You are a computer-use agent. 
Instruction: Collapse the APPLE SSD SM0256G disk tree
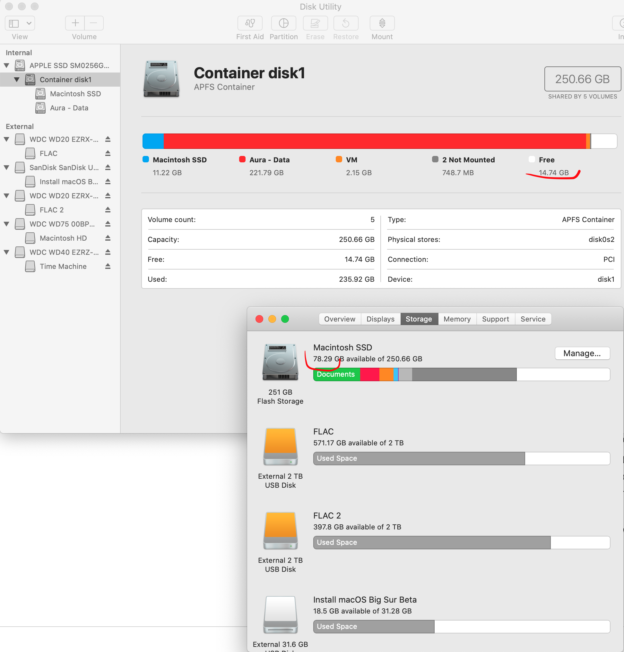(x=7, y=65)
